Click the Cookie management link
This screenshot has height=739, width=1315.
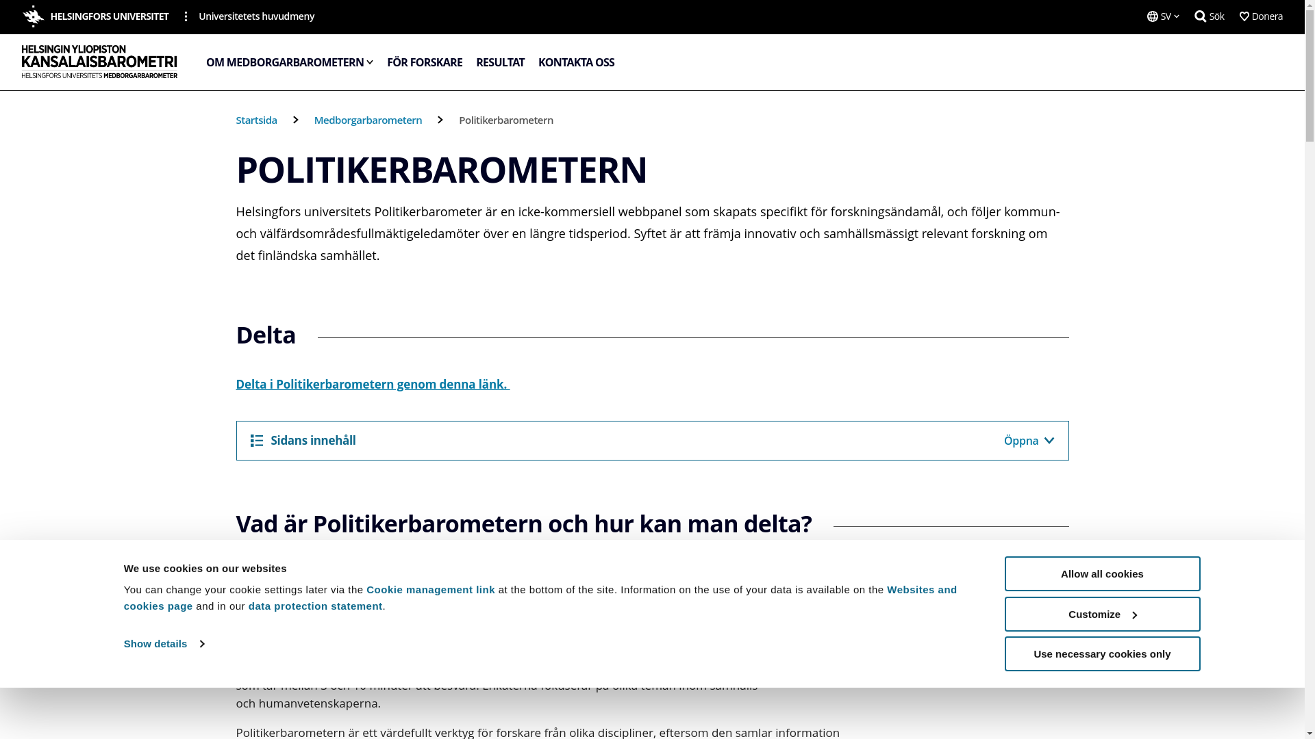click(431, 590)
